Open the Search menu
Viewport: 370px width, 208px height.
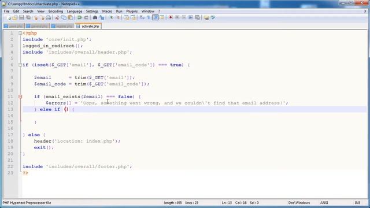click(x=28, y=11)
